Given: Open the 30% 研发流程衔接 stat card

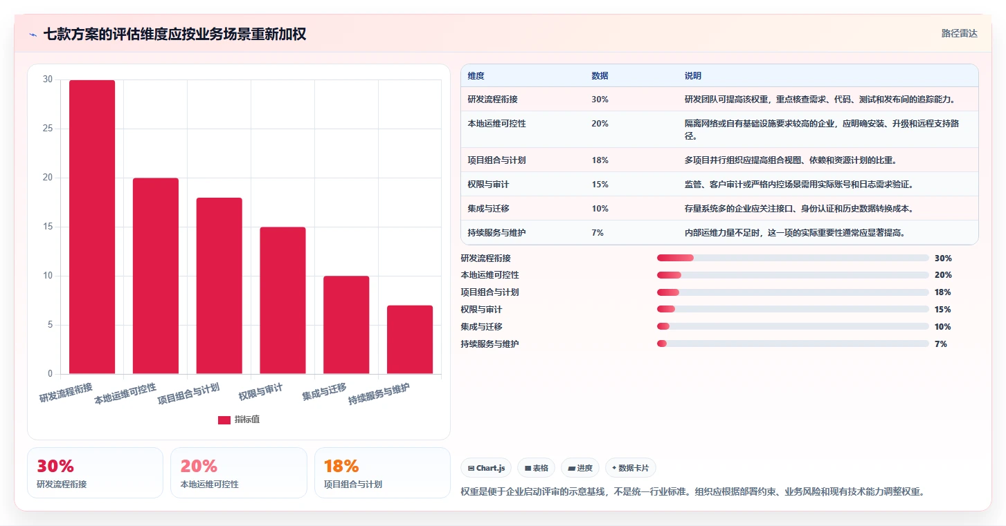Looking at the screenshot, I should point(95,473).
